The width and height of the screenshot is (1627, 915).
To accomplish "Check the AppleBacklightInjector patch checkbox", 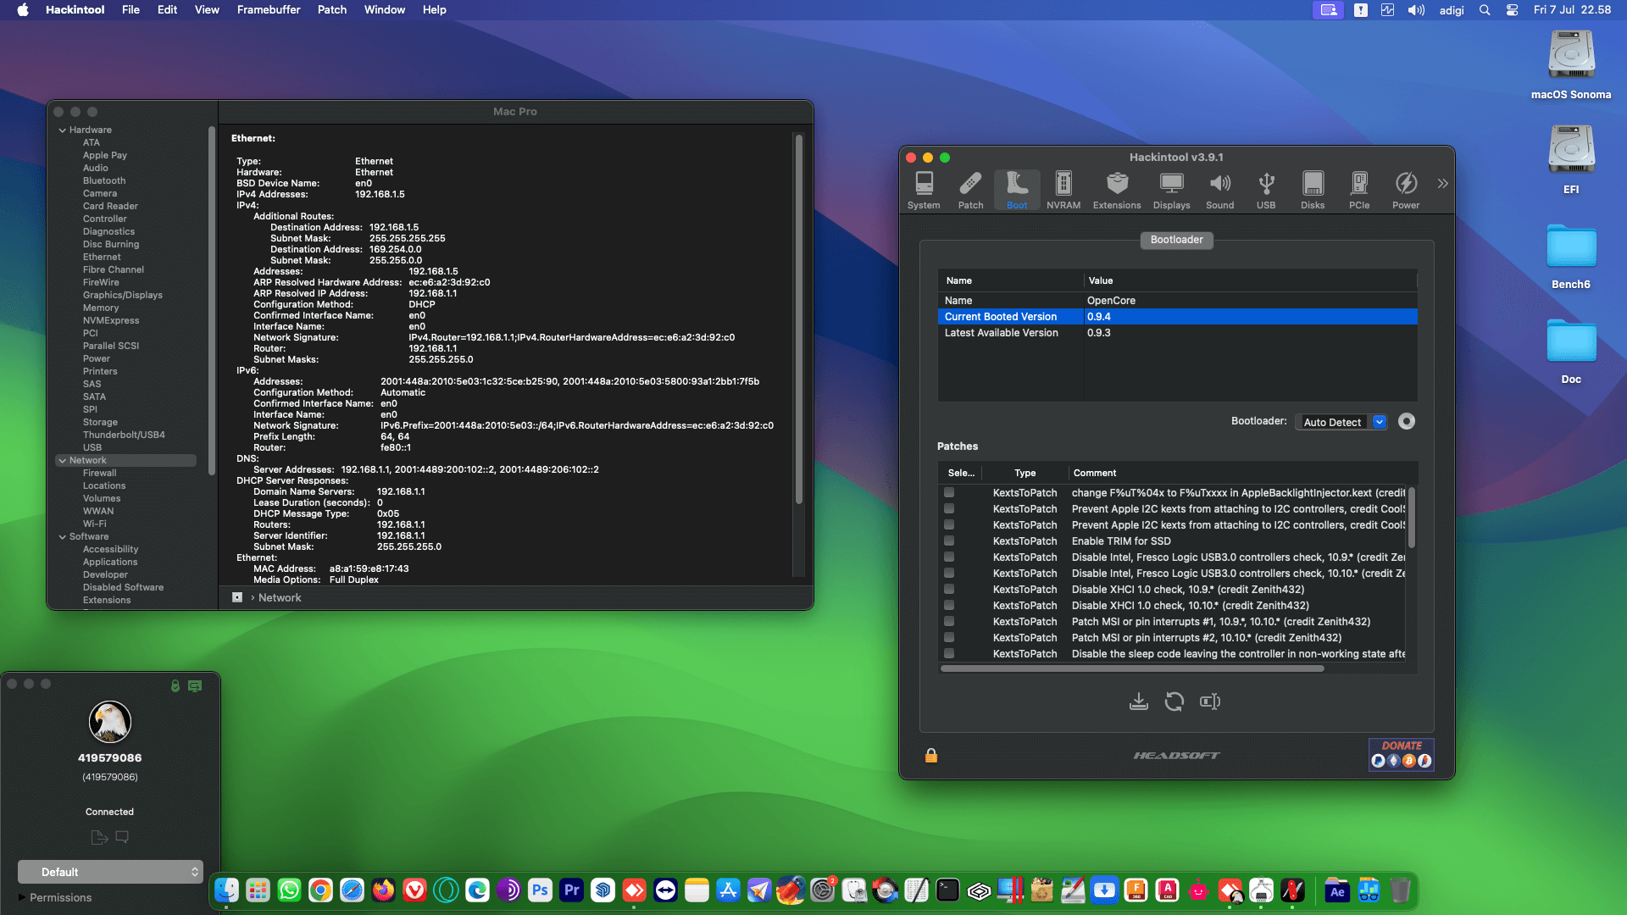I will point(949,492).
